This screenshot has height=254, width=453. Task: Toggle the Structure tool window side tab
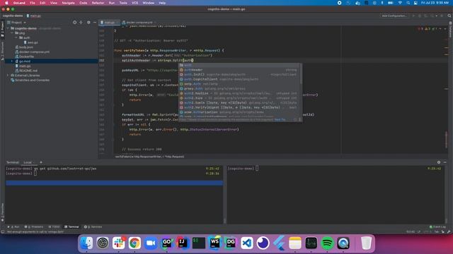(2, 52)
